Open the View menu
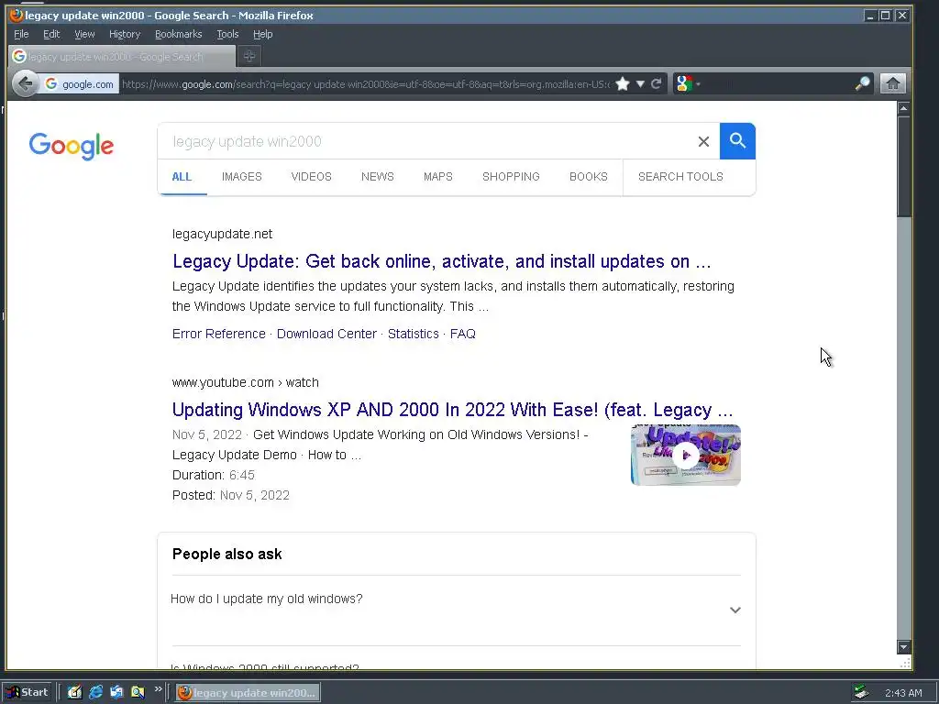The height and width of the screenshot is (704, 939). tap(84, 34)
